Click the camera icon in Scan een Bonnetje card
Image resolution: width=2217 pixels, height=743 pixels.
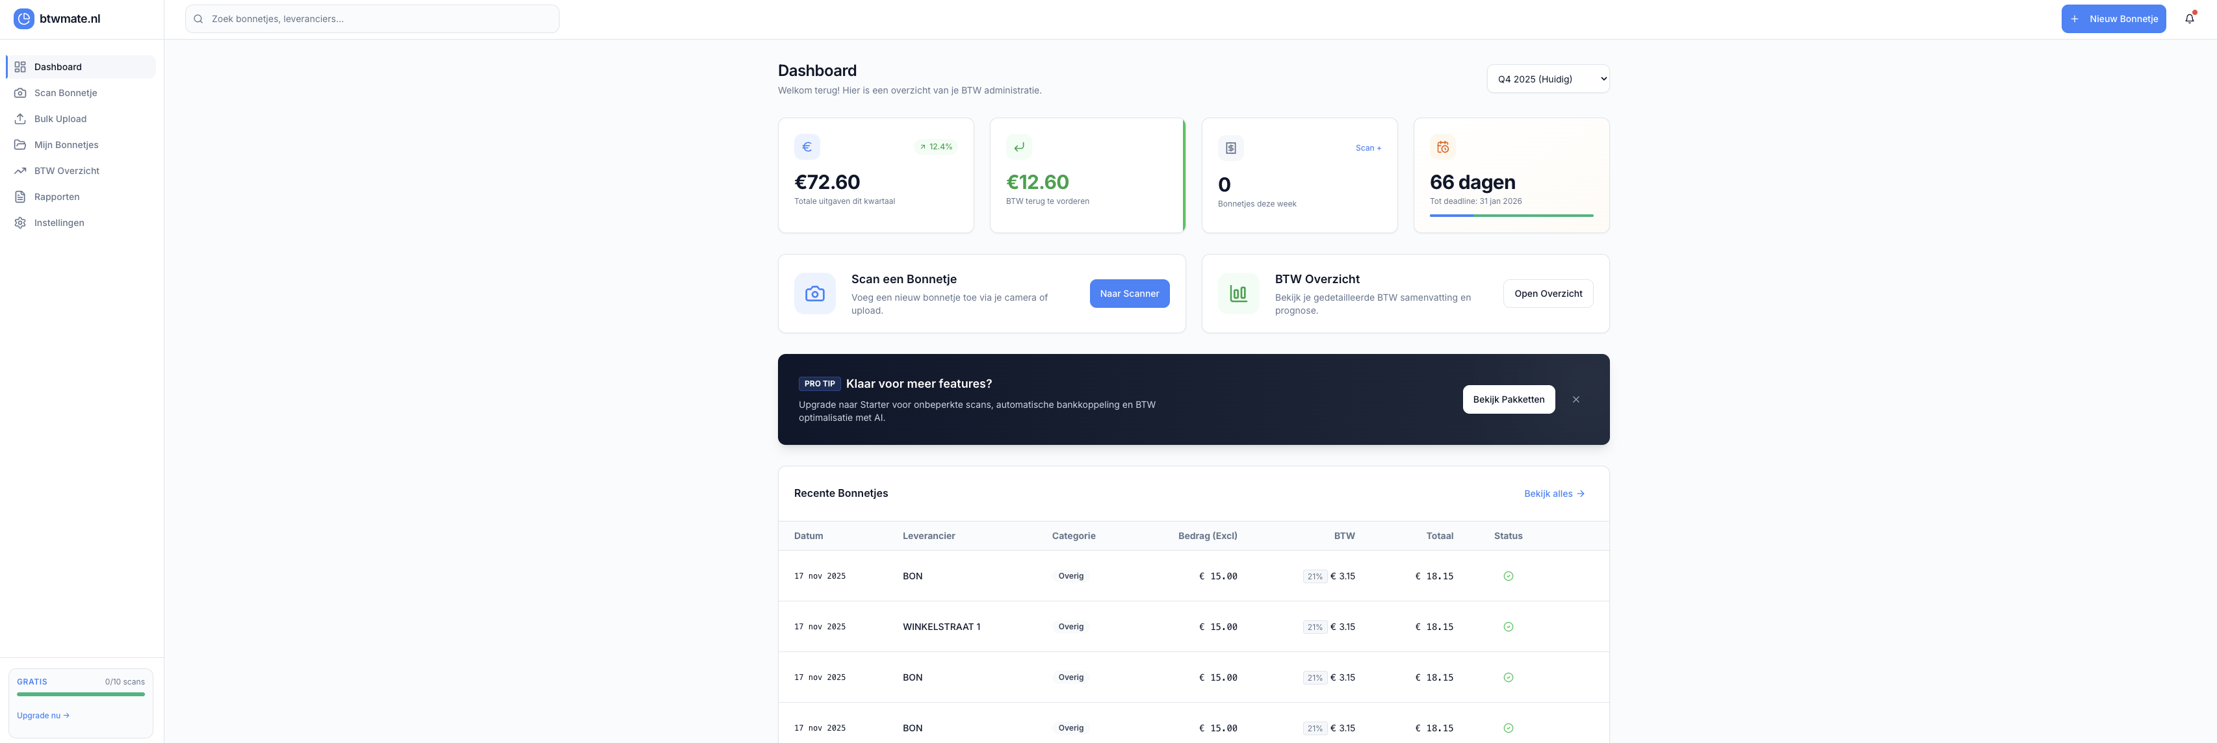(814, 294)
